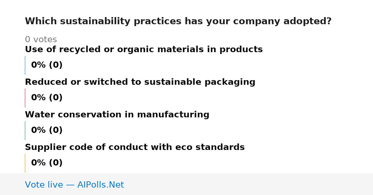The height and width of the screenshot is (195, 373).
Task: Click the orange result bar marker
Action: coord(25,163)
